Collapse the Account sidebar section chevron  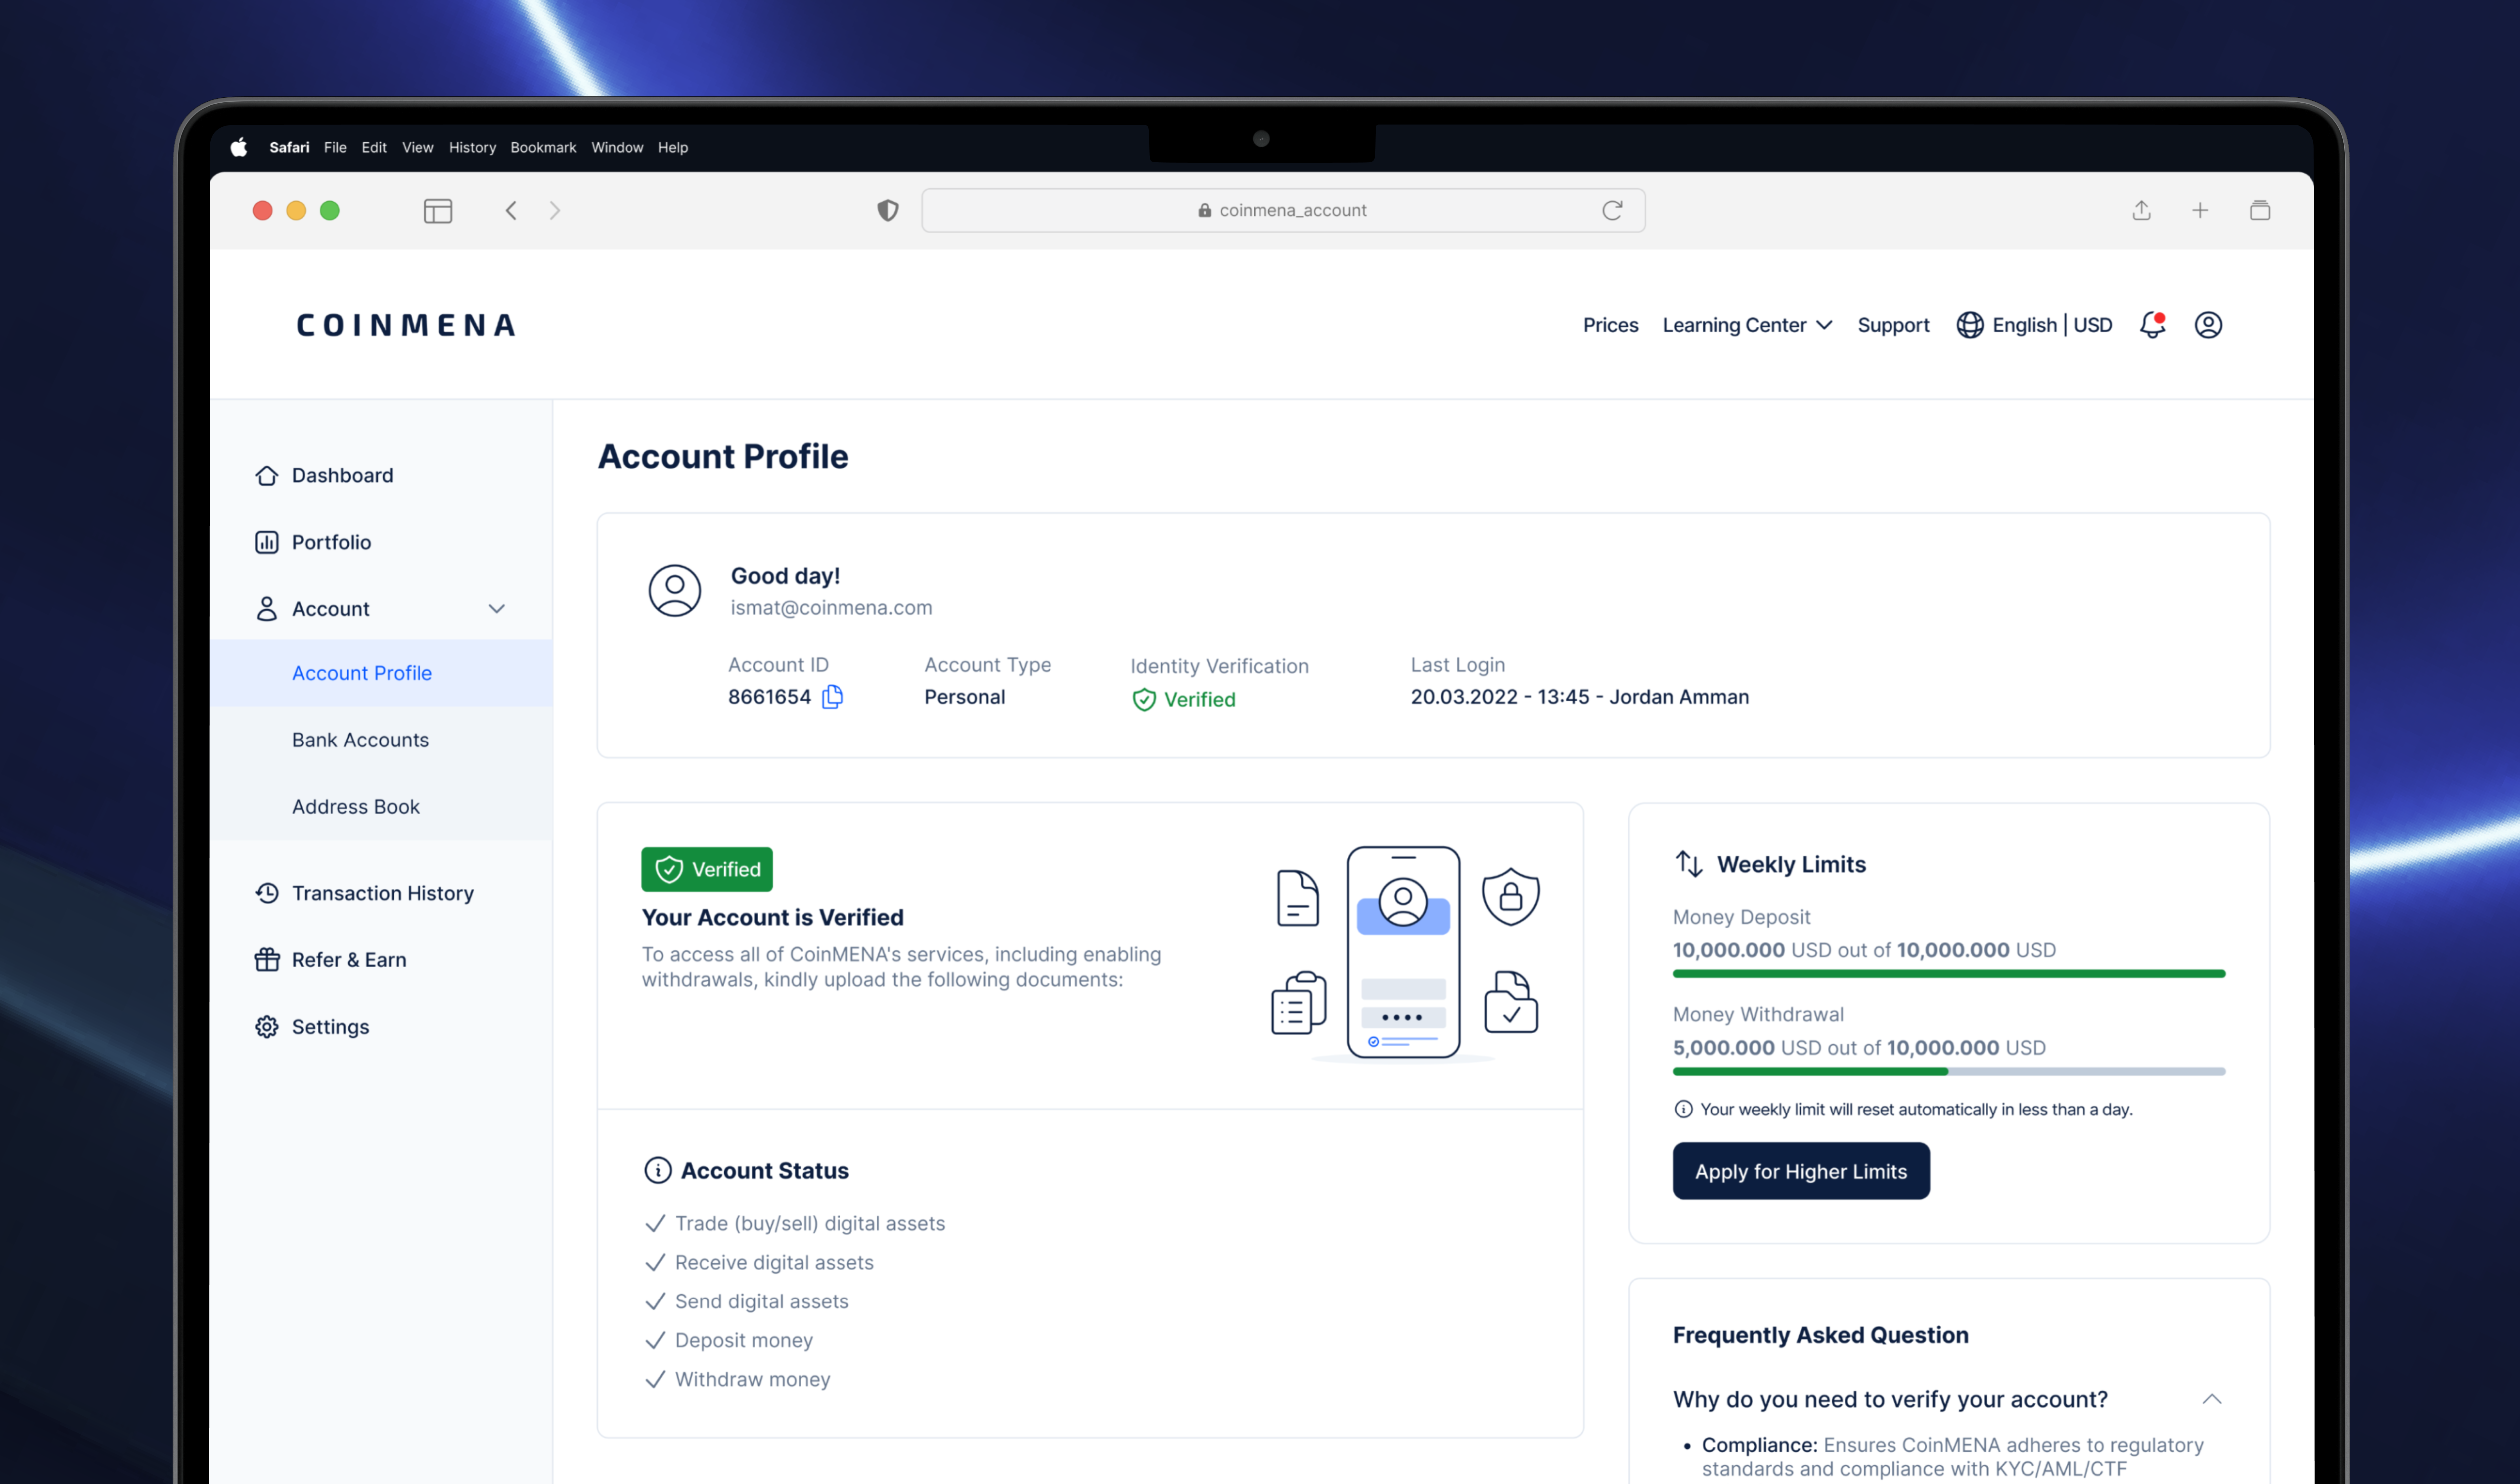[497, 609]
